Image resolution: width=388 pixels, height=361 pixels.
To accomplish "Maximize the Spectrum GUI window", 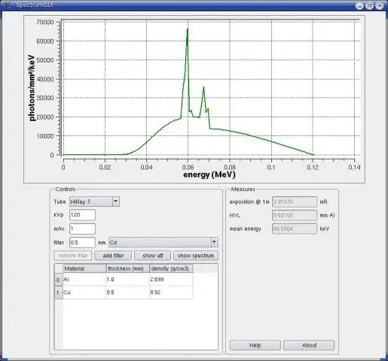I will [369, 5].
